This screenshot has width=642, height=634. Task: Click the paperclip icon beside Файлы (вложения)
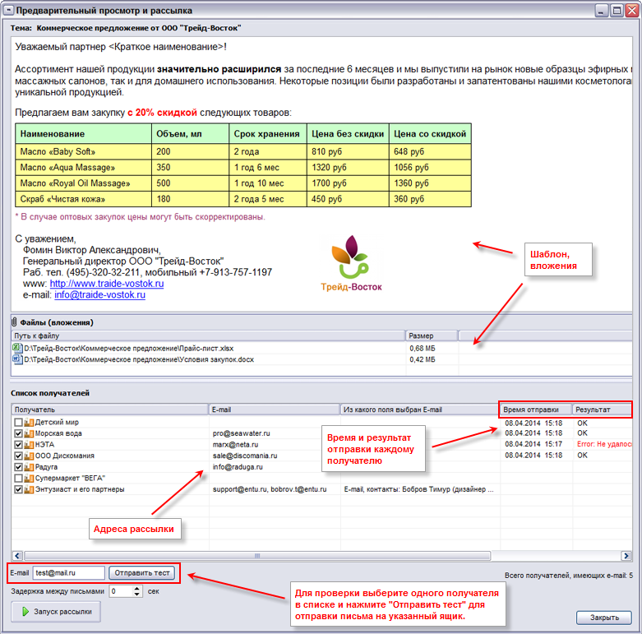14,322
